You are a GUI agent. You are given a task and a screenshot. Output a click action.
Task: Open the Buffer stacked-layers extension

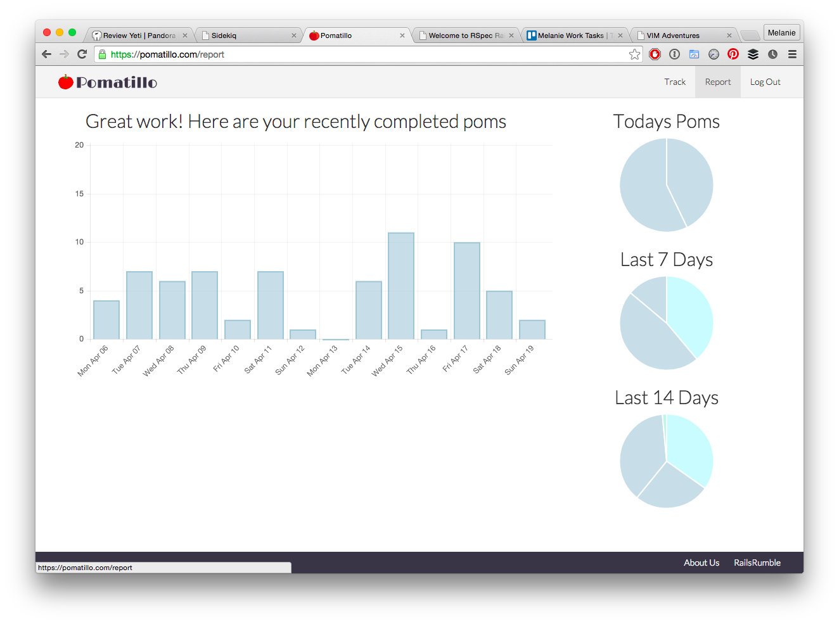tap(753, 54)
